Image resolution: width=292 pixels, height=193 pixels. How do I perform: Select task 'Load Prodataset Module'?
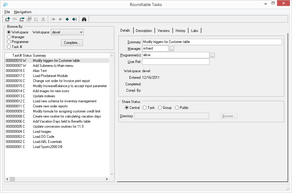57,76
